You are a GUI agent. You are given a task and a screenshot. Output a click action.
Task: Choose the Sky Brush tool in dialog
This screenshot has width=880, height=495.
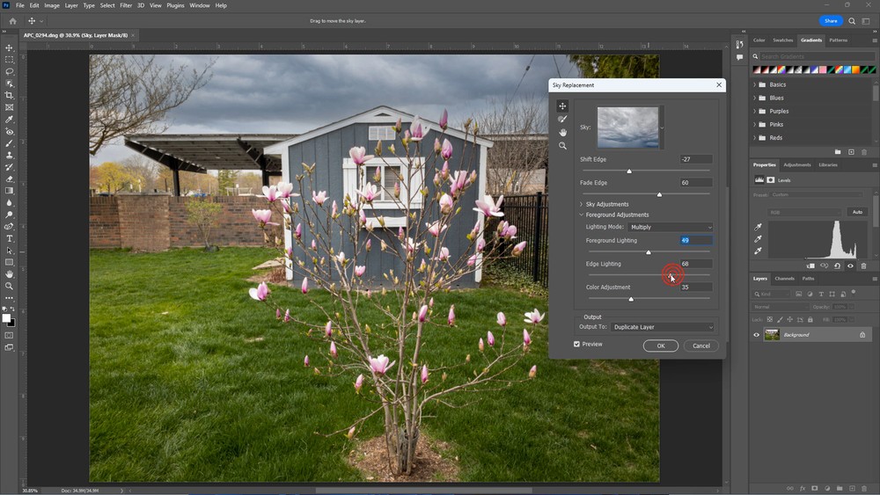pos(562,120)
